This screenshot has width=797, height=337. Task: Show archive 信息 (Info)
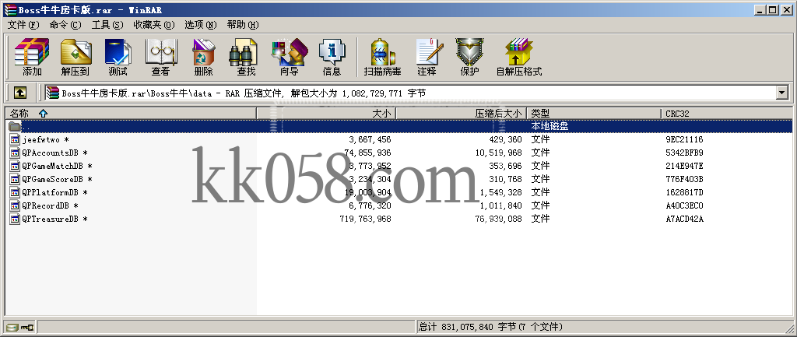point(332,52)
